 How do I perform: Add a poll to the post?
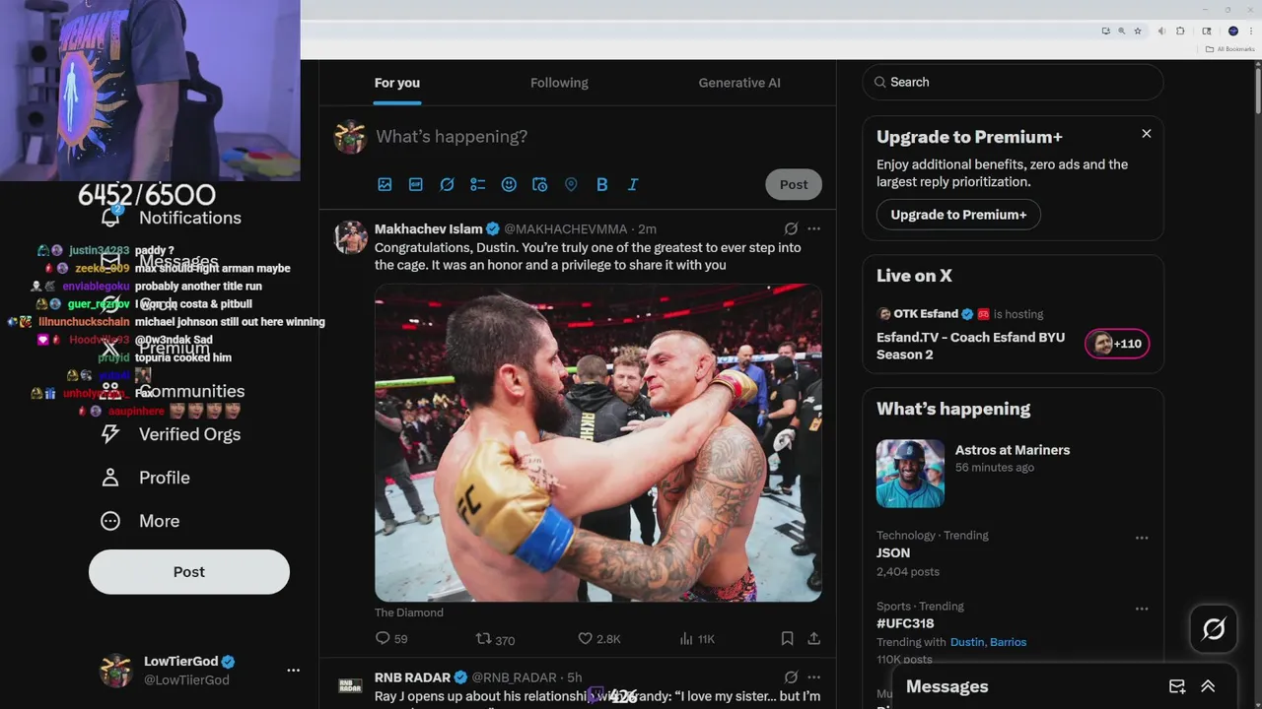pos(478,184)
